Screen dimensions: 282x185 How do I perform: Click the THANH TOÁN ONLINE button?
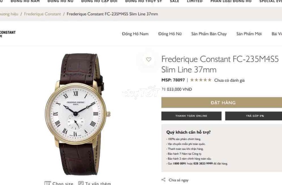click(191, 116)
